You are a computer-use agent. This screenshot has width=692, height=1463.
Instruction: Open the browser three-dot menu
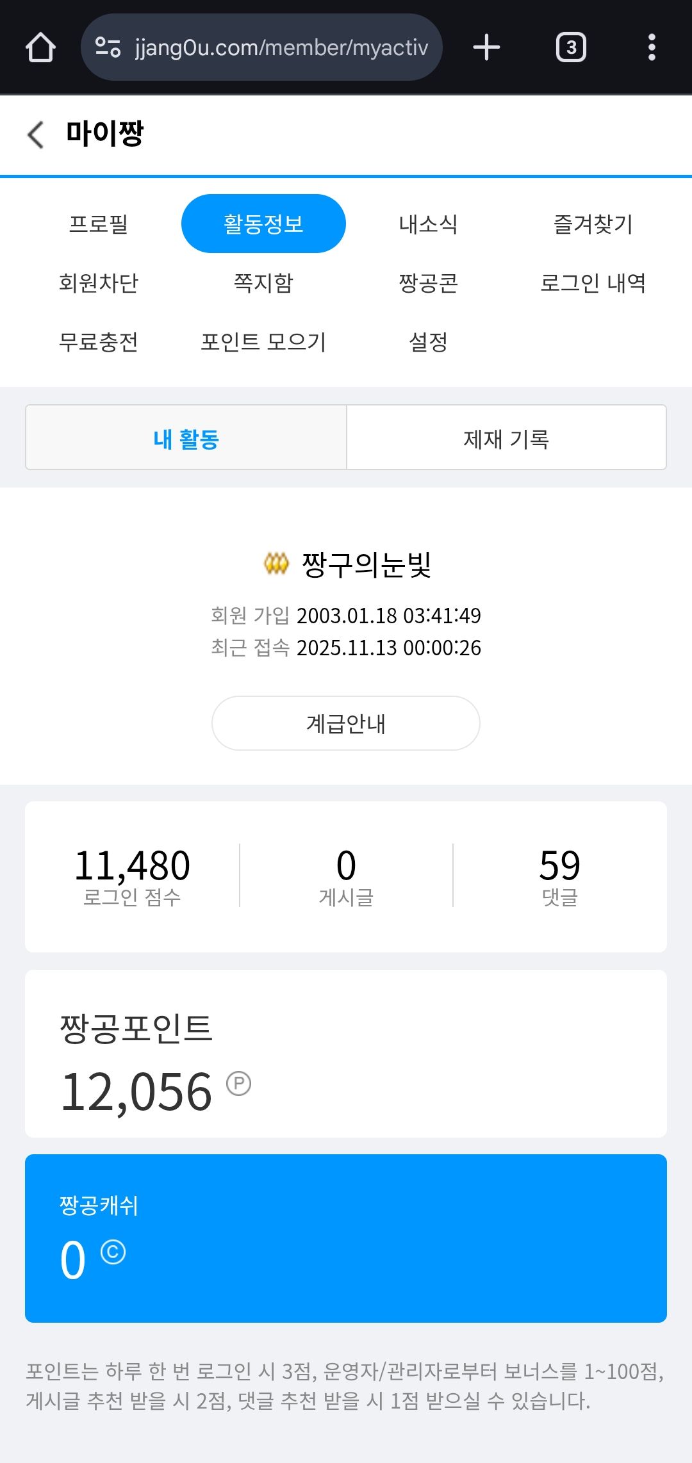pos(652,47)
